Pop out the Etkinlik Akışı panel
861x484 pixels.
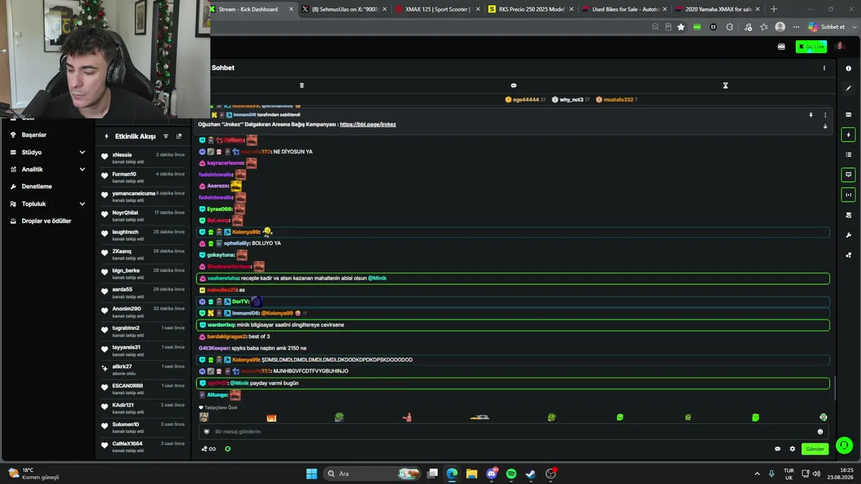click(179, 136)
